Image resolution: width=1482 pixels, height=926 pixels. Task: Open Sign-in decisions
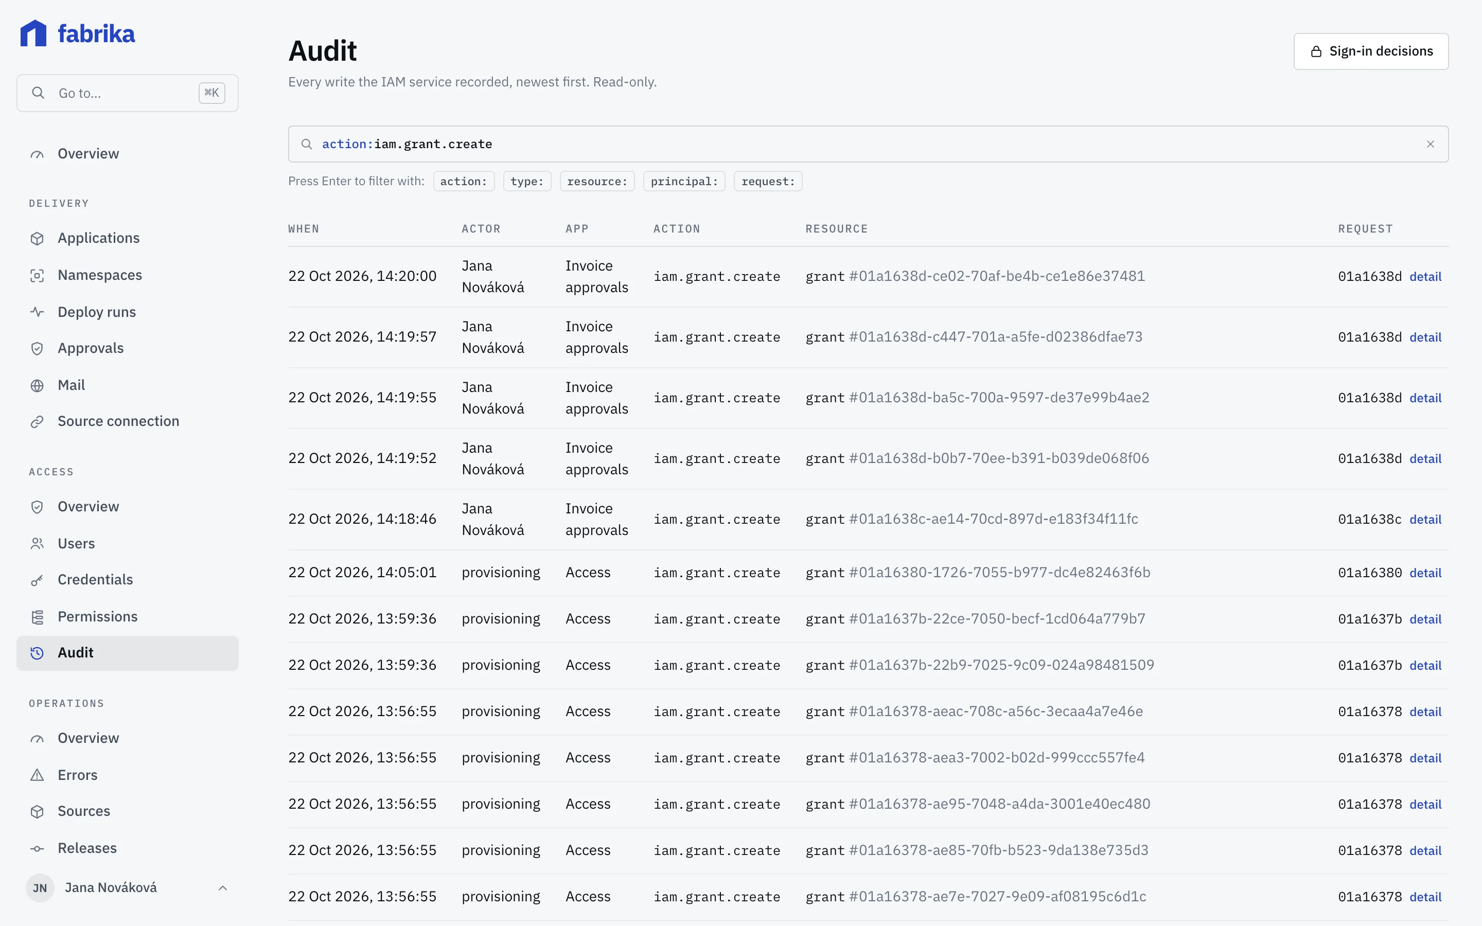tap(1370, 51)
